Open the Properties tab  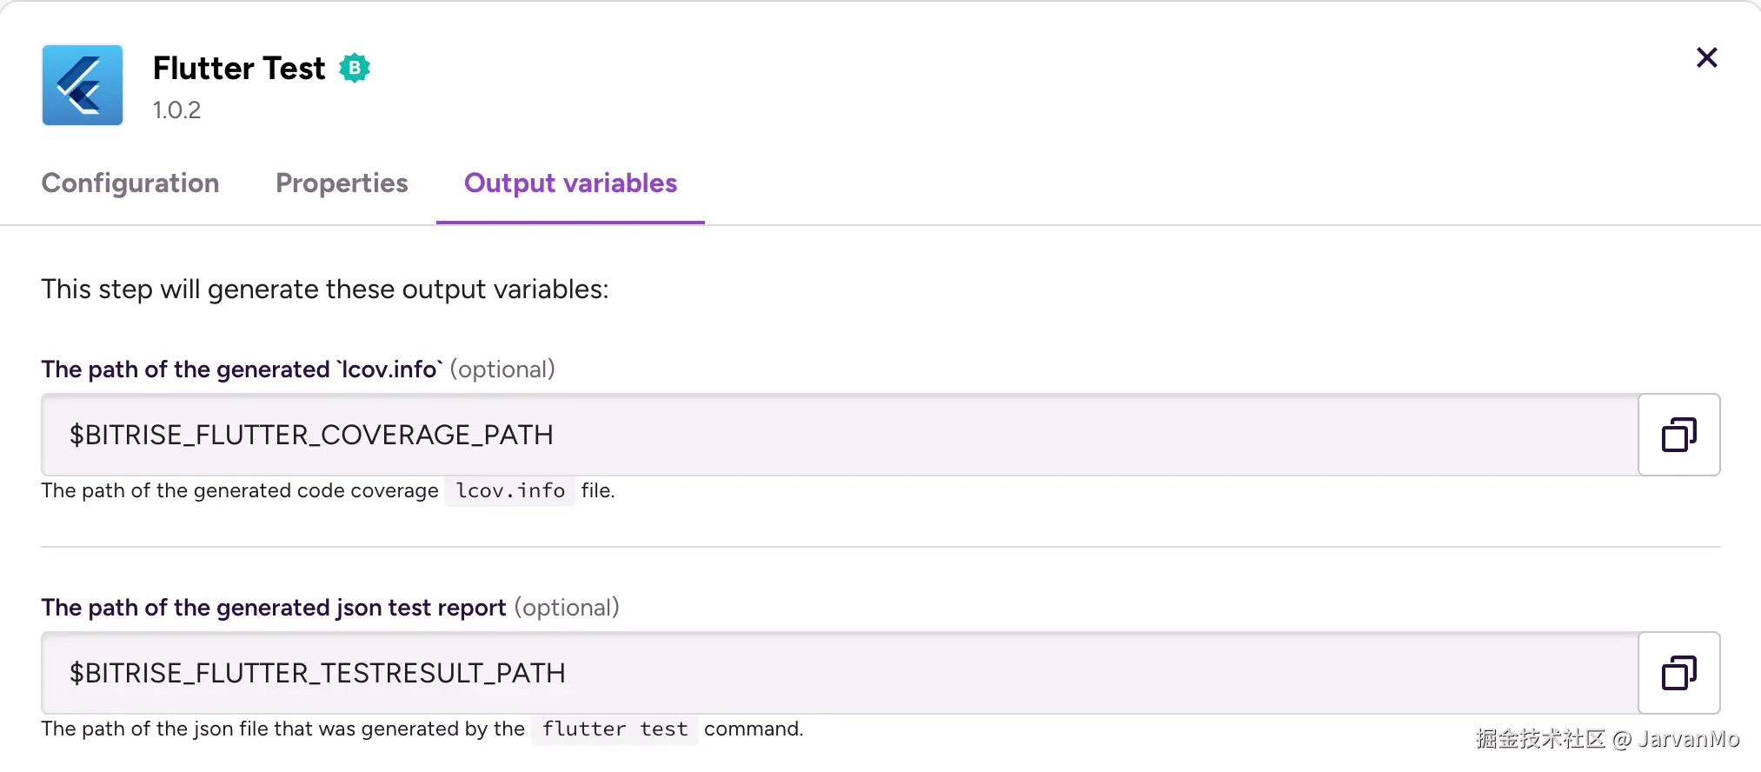[342, 183]
